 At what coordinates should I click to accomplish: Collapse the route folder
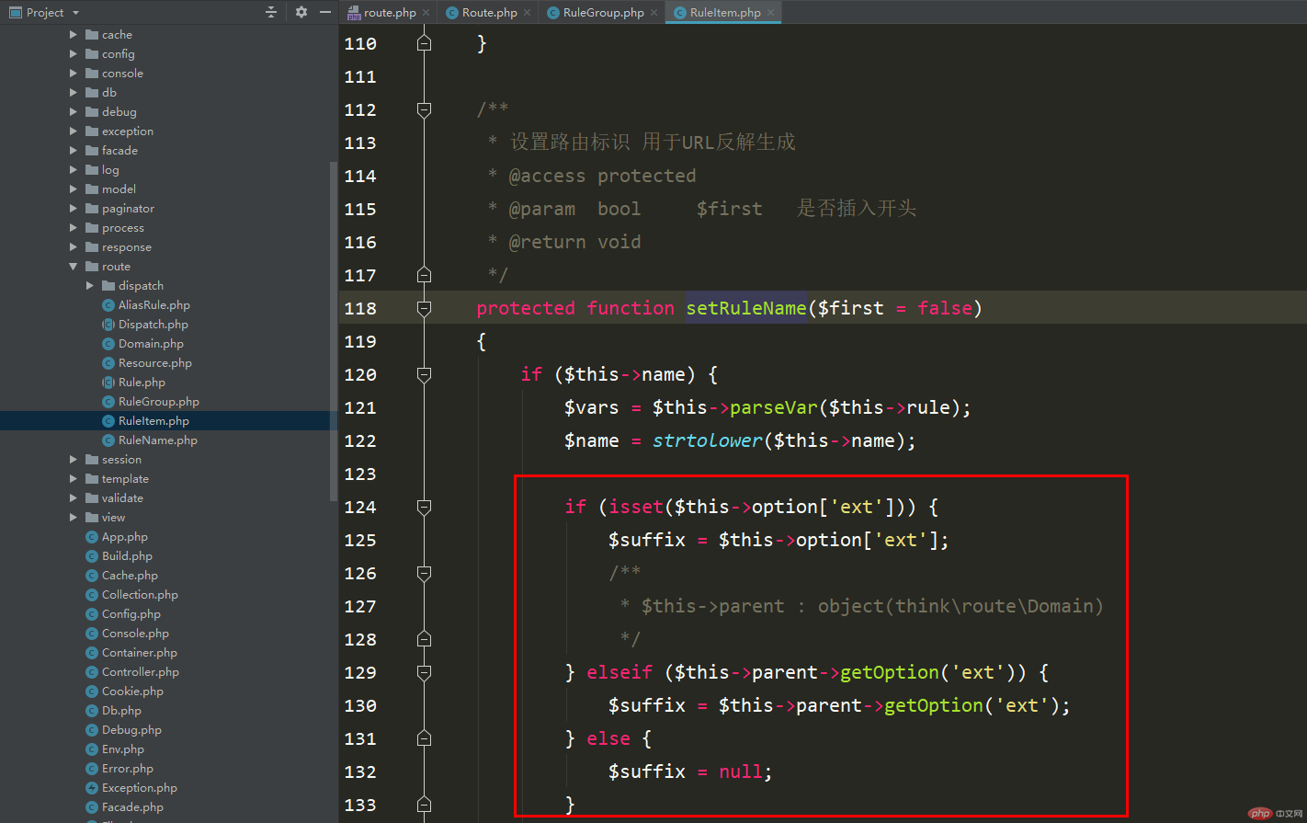click(x=74, y=267)
